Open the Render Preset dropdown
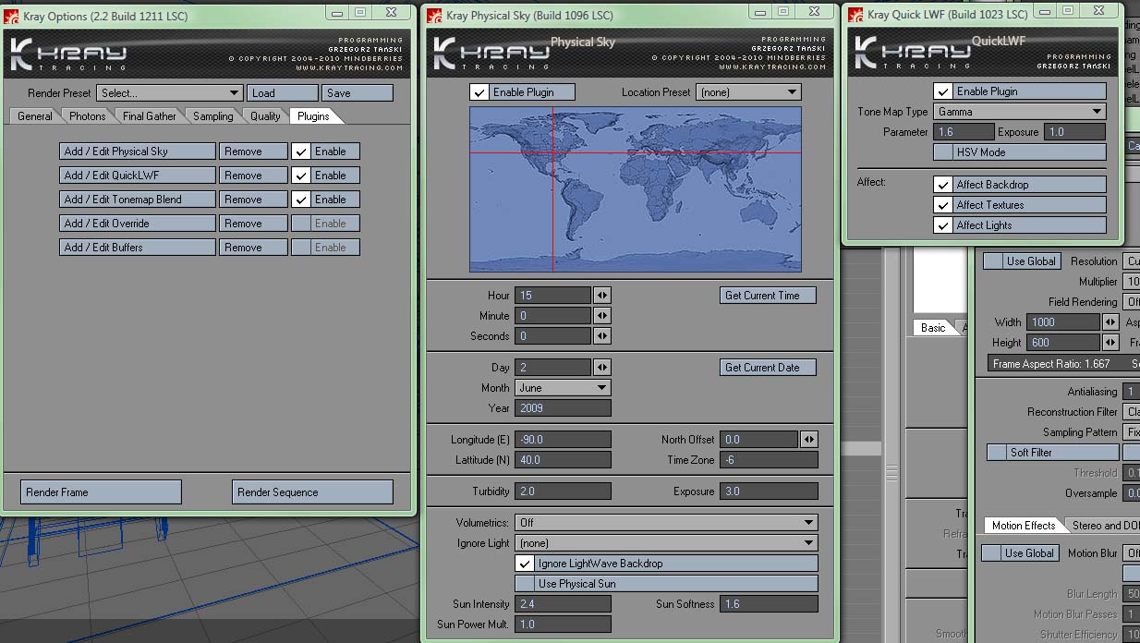The image size is (1140, 643). [170, 93]
